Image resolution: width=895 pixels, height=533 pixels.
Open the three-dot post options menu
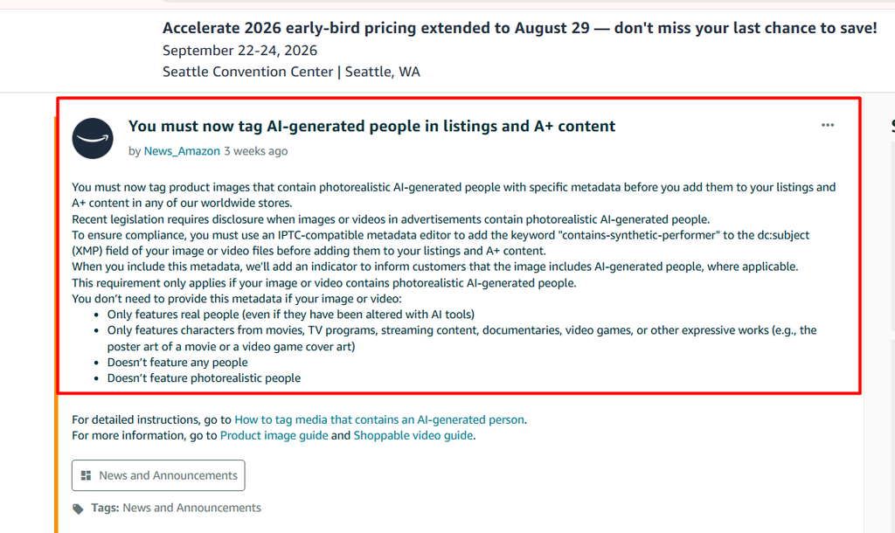coord(828,125)
